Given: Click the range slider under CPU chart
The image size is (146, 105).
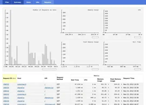Looking at the screenshot, I should coord(138,37).
